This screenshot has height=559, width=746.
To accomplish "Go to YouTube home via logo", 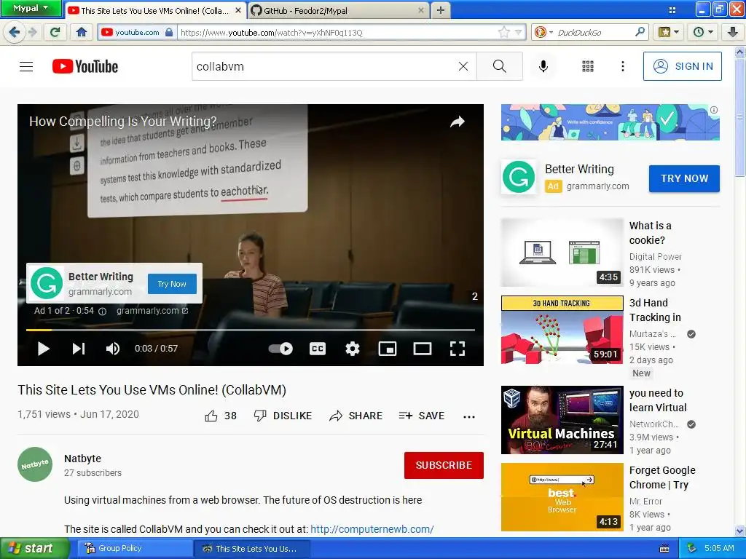I will click(x=85, y=66).
